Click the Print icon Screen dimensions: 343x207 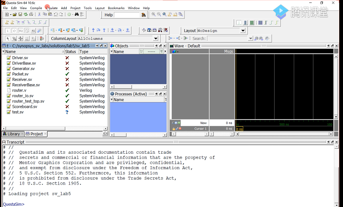point(31,15)
